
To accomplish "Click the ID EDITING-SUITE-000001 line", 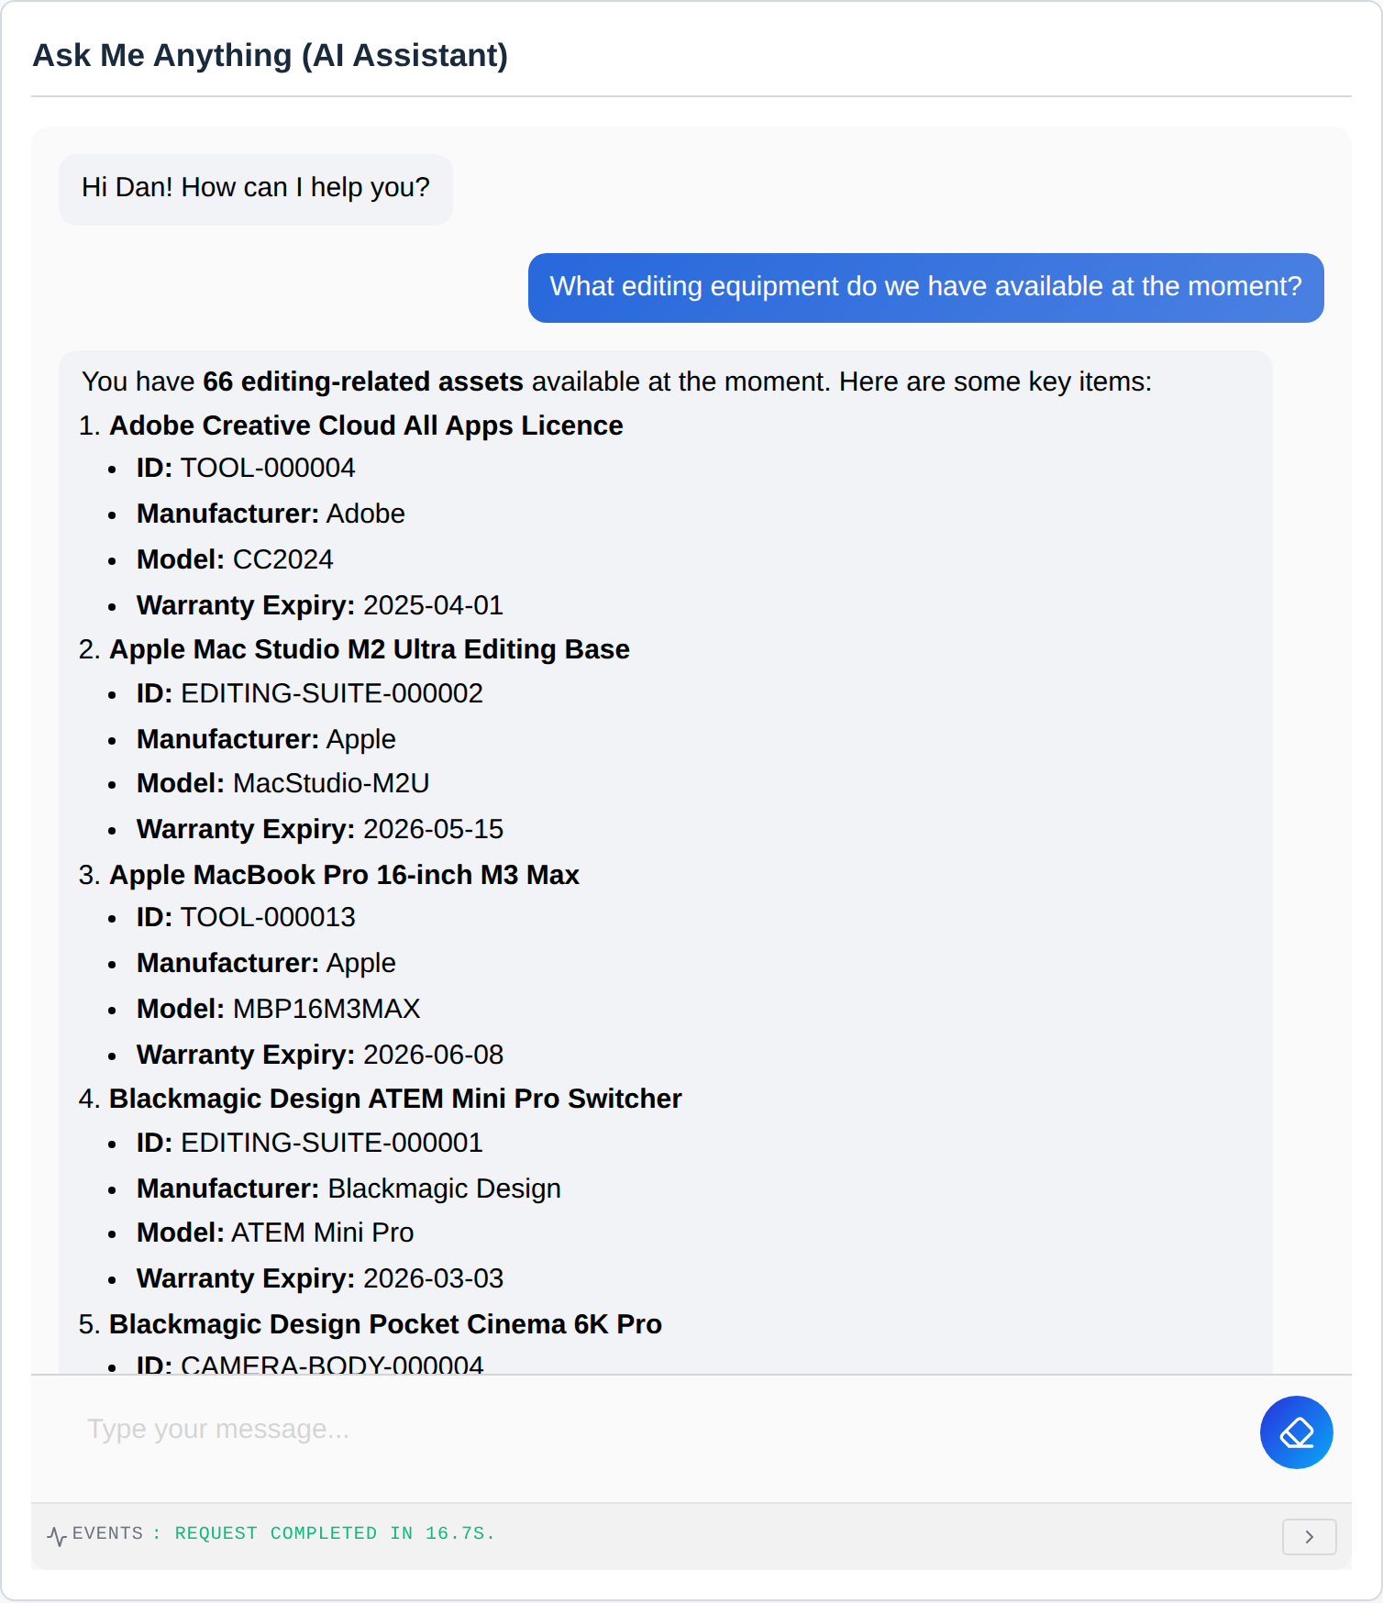I will [x=310, y=1143].
